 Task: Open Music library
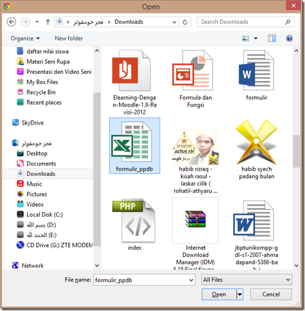(29, 184)
